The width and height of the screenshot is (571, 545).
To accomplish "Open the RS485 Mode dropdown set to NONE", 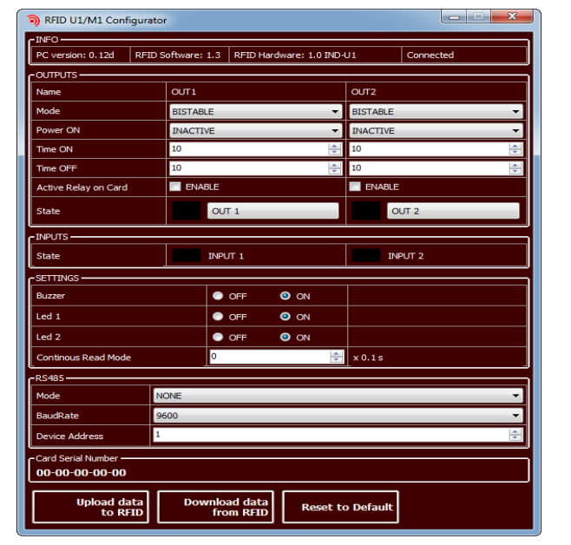I will [338, 396].
